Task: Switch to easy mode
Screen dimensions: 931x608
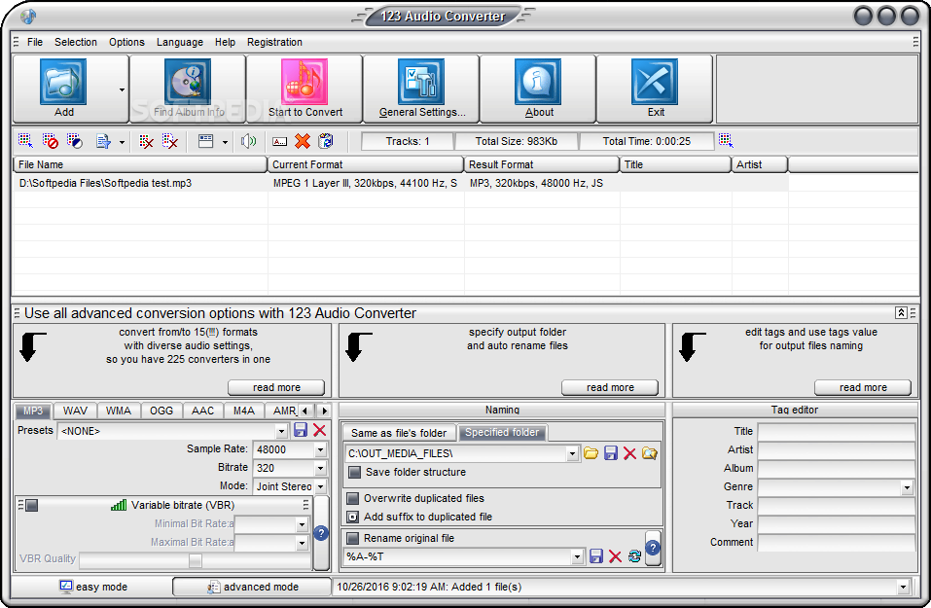Action: pyautogui.click(x=93, y=587)
